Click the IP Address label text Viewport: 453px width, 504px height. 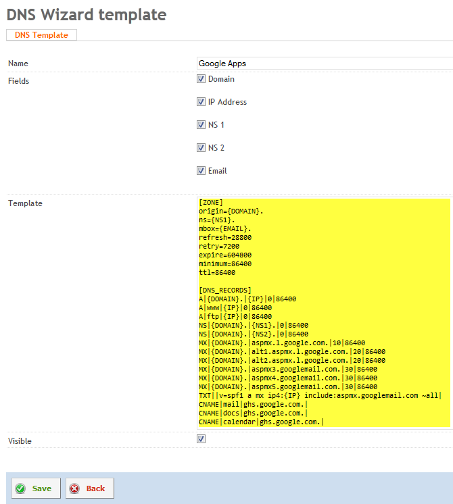pos(227,102)
